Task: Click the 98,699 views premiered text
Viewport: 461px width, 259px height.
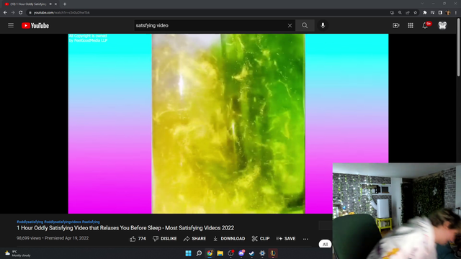Action: click(x=53, y=238)
